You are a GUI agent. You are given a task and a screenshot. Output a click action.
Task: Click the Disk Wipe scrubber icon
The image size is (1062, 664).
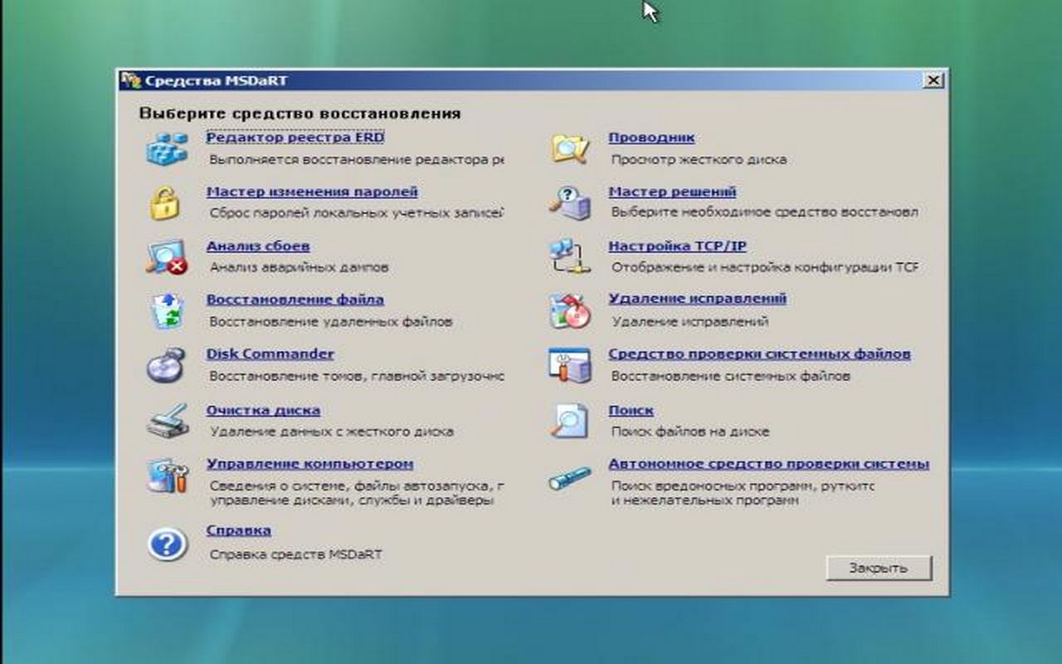[168, 420]
